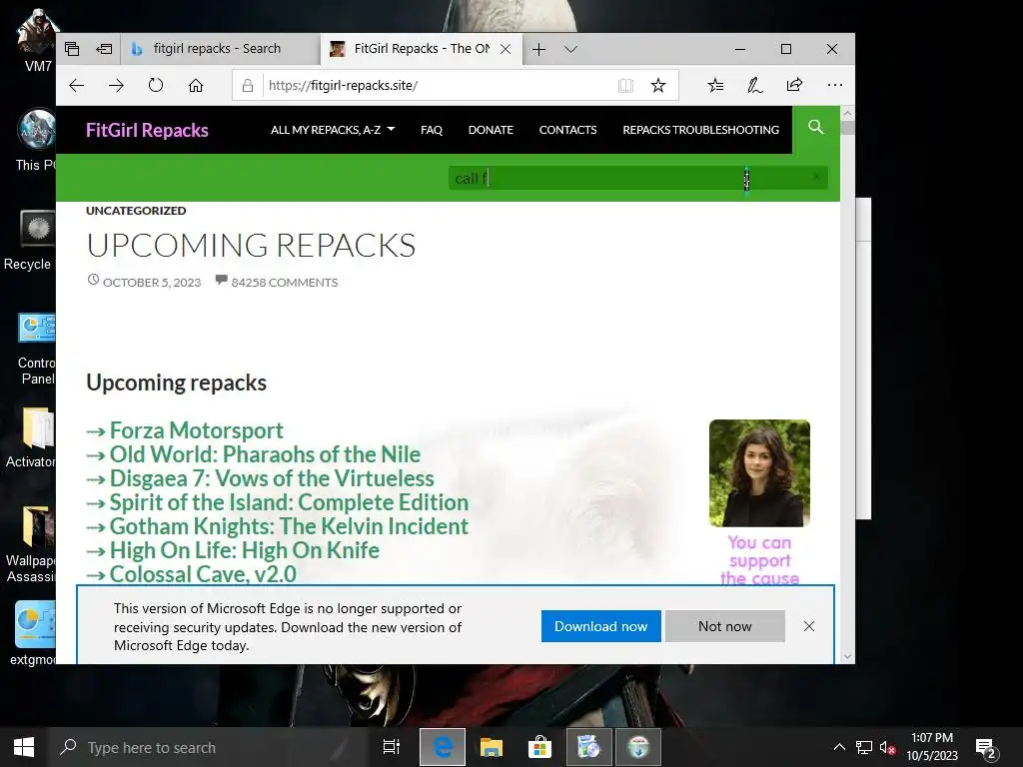Image resolution: width=1023 pixels, height=767 pixels.
Task: Open the favorites hub icon
Action: [715, 86]
